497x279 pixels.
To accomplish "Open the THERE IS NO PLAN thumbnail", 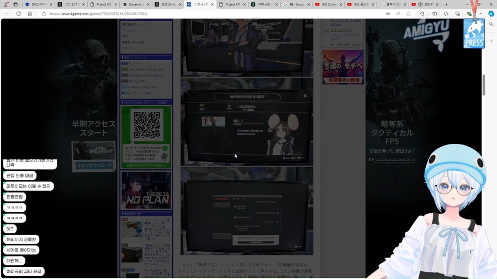I will pos(146,190).
